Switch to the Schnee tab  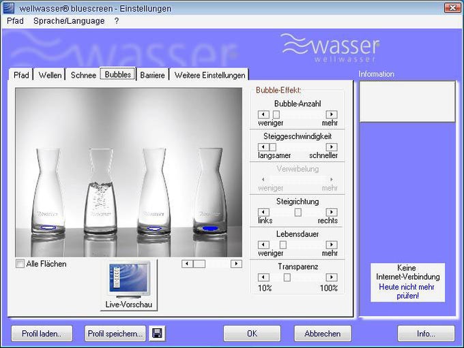pos(83,75)
